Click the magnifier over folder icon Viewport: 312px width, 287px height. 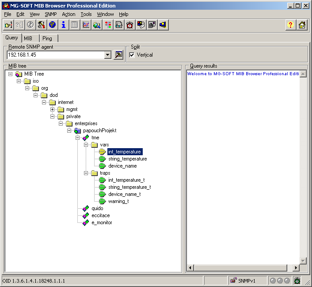(97, 25)
